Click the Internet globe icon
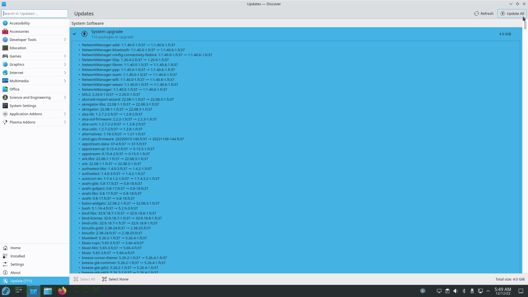The width and height of the screenshot is (528, 297). pos(5,73)
